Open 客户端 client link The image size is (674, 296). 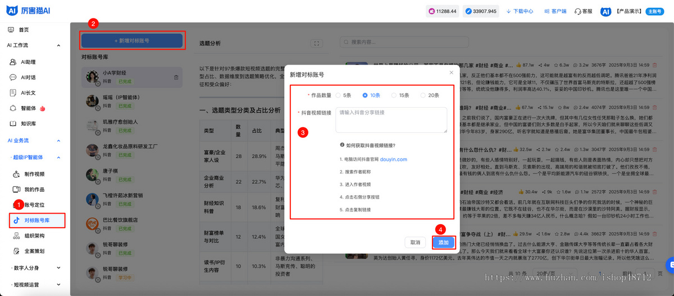[x=555, y=11]
